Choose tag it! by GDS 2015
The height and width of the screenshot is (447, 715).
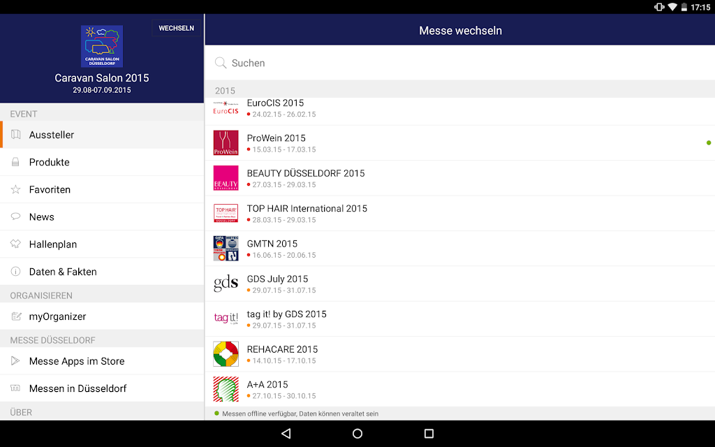coord(460,318)
